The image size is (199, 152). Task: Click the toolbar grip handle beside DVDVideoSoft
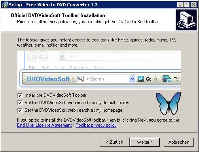coord(24,79)
